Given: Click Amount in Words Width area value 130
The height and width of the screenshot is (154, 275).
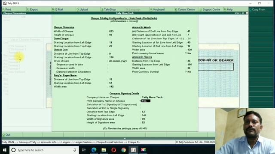Looking at the screenshot, I should pos(189,50).
